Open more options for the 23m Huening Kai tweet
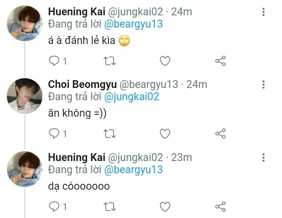The image size is (282, 218). (264, 158)
